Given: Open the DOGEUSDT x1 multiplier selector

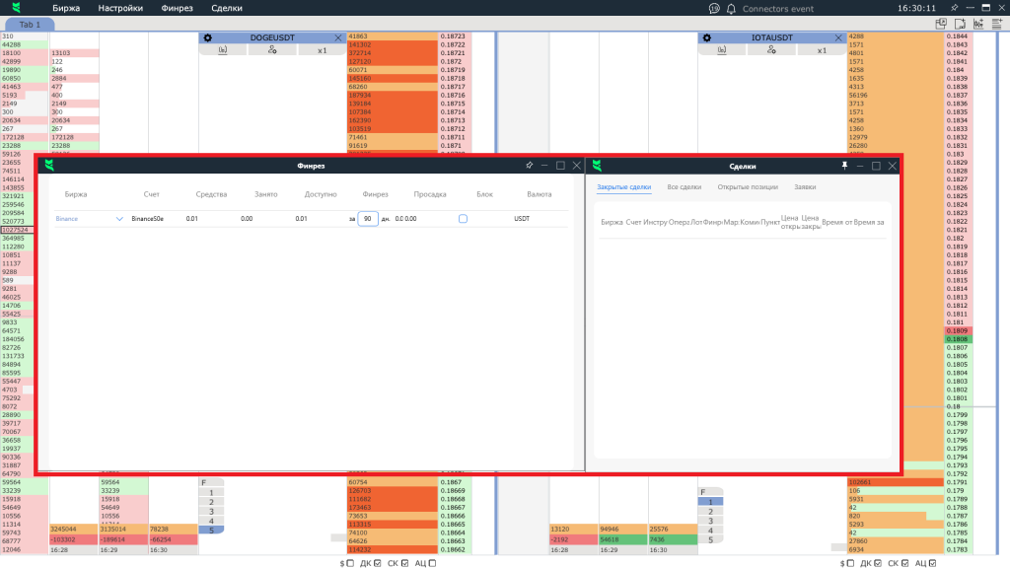Looking at the screenshot, I should pyautogui.click(x=322, y=50).
